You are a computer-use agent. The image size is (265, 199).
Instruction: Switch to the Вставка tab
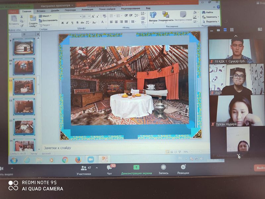pyautogui.click(x=41, y=11)
